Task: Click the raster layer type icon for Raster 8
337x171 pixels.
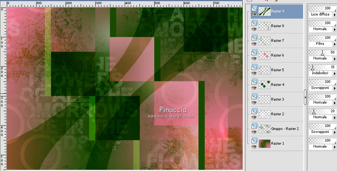Action: tap(254, 23)
